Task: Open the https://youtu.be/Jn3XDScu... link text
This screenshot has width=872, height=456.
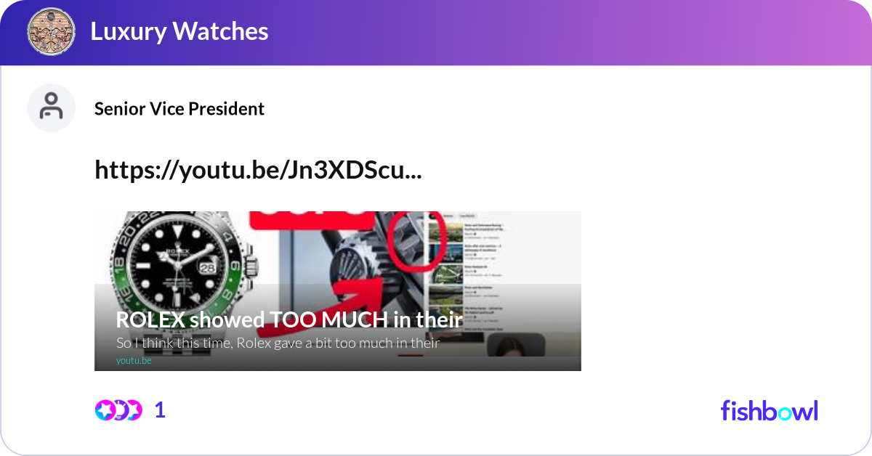Action: point(258,170)
